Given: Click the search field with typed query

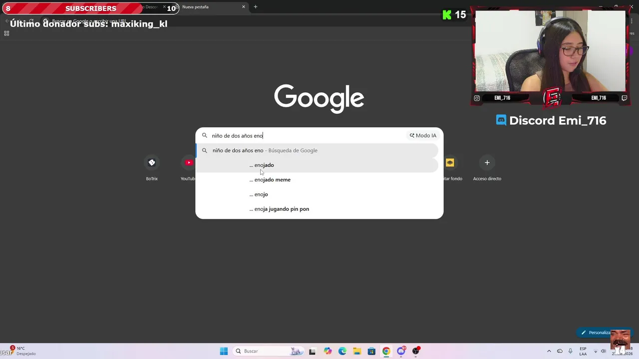Looking at the screenshot, I should 307,136.
